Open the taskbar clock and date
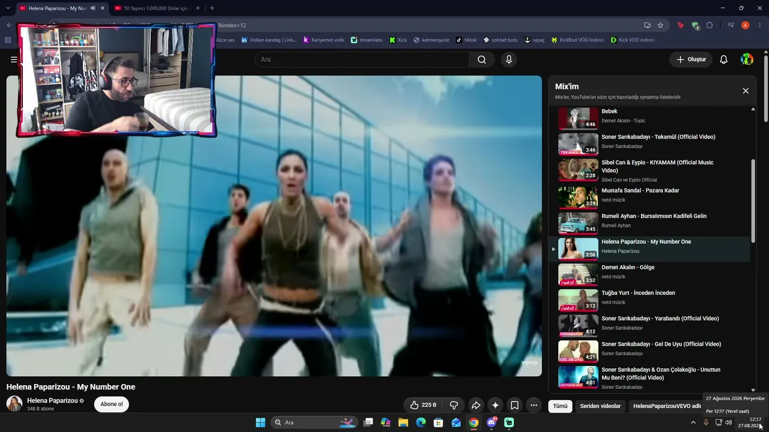Screen dimensions: 769x432 [750, 422]
